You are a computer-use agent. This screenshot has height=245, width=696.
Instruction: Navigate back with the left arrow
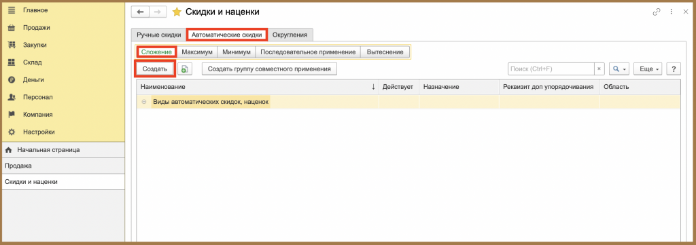point(140,12)
